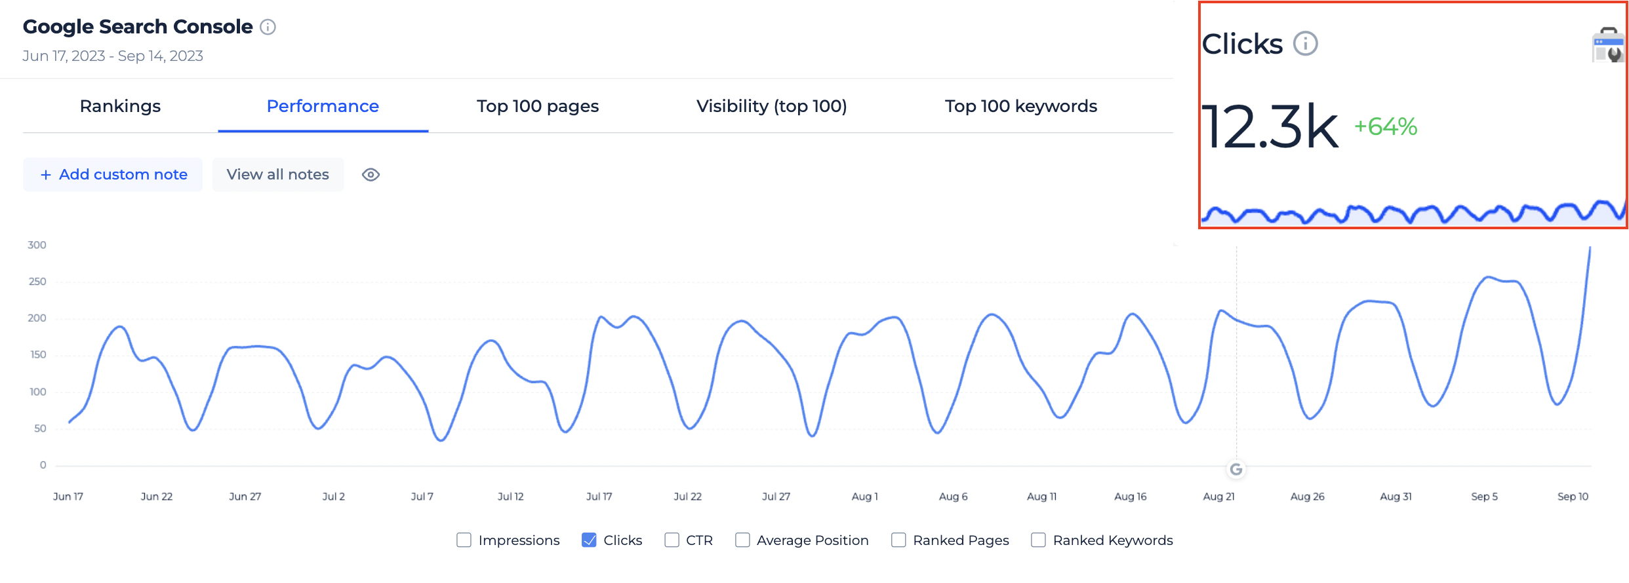Enable the Impressions checkbox
The width and height of the screenshot is (1629, 583).
tap(464, 540)
